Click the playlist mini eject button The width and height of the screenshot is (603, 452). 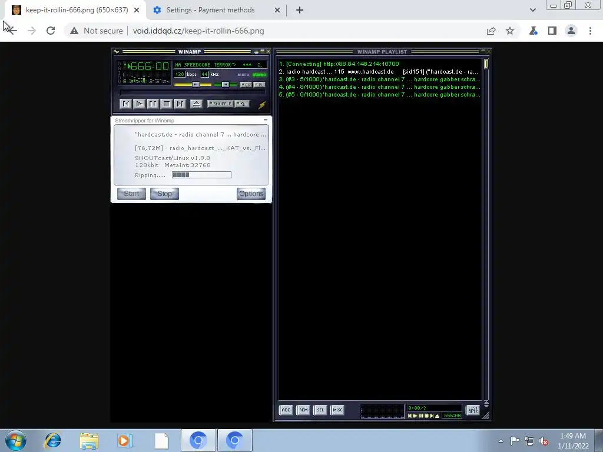click(x=438, y=416)
